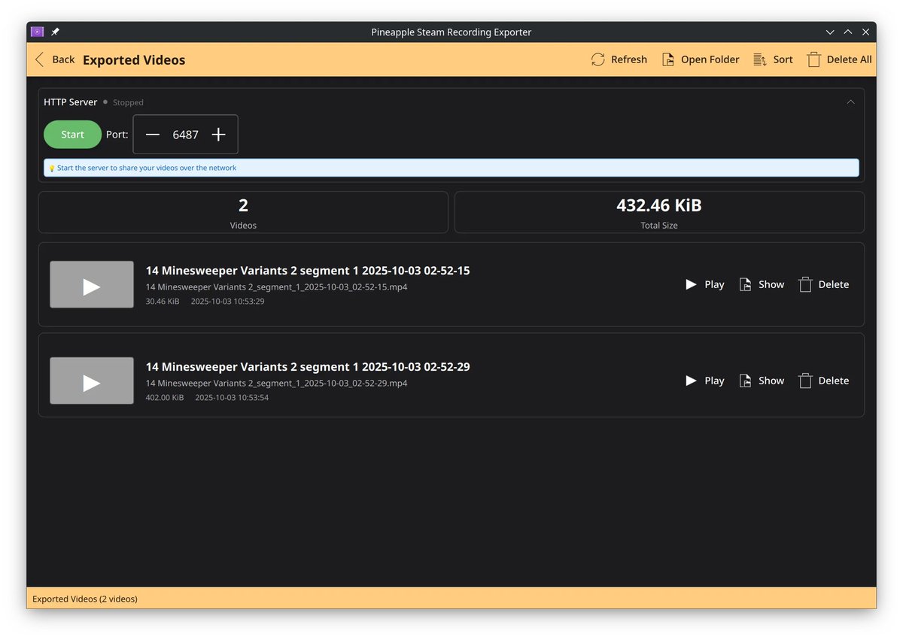
Task: Show icon for the 02-52-29 video
Action: pyautogui.click(x=745, y=381)
